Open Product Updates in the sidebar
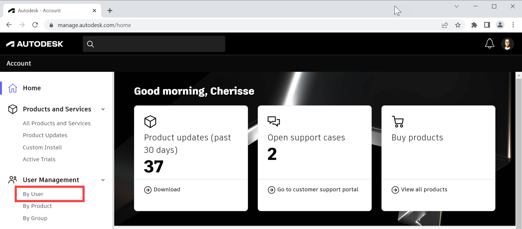The height and width of the screenshot is (229, 522). tap(45, 135)
